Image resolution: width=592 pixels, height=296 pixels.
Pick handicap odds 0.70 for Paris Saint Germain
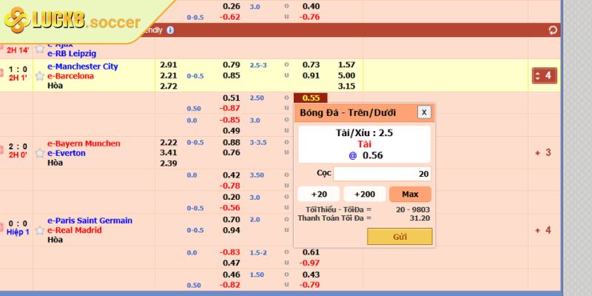click(232, 220)
